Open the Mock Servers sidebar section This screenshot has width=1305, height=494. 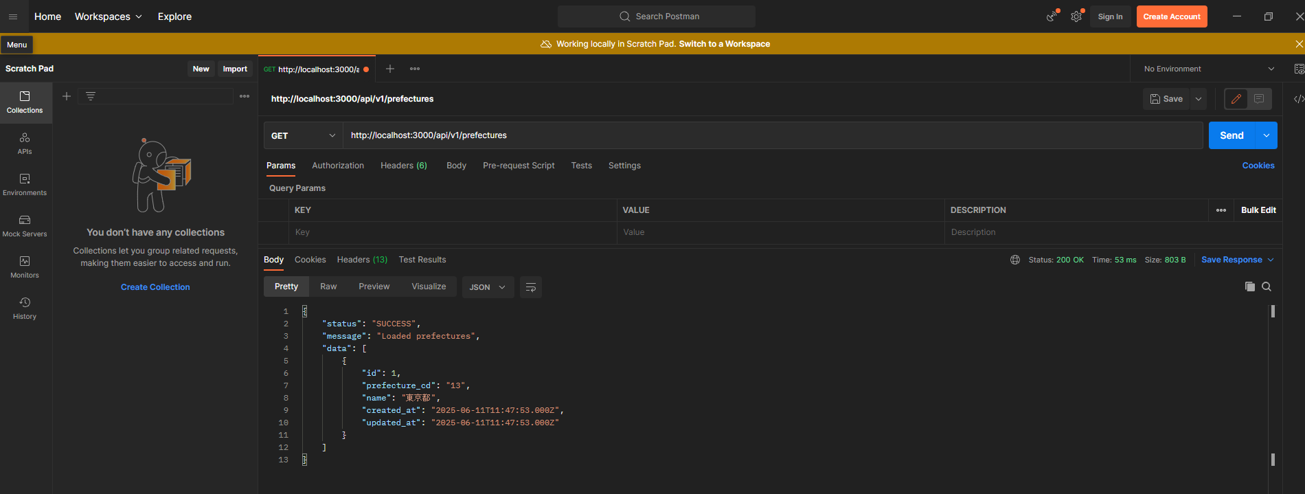pyautogui.click(x=25, y=225)
